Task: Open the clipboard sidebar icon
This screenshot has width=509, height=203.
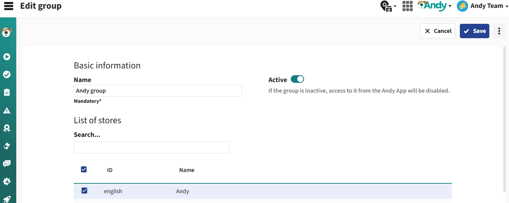Action: [7, 92]
